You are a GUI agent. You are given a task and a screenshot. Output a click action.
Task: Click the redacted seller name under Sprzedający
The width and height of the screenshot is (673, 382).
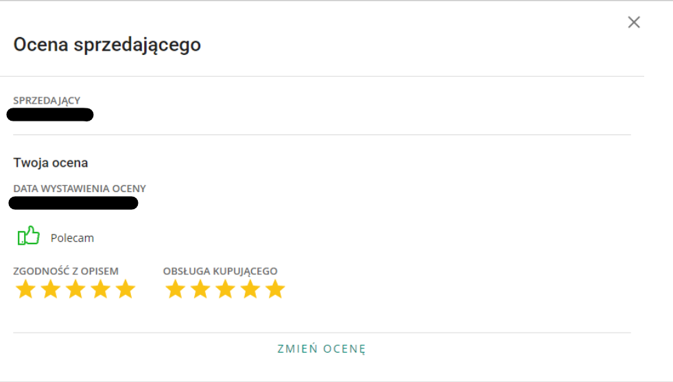click(50, 115)
